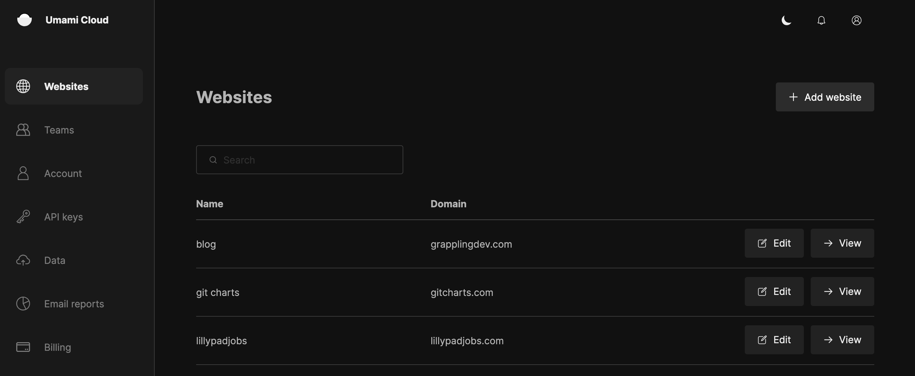Open Billing with the credit card icon
This screenshot has width=915, height=376.
pyautogui.click(x=23, y=347)
